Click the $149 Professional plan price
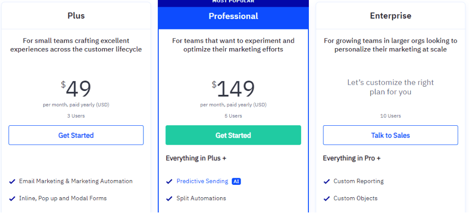The width and height of the screenshot is (469, 222). click(x=233, y=89)
